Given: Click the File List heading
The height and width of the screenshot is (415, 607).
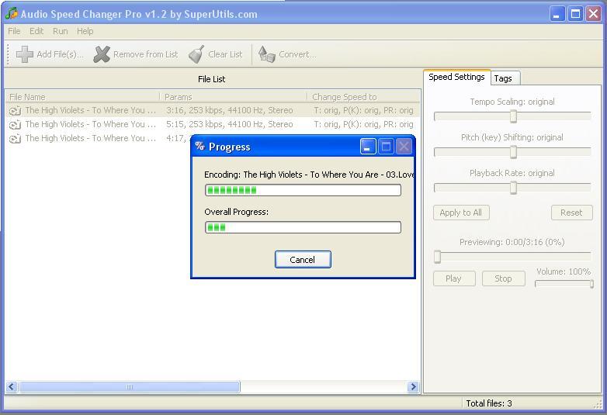Looking at the screenshot, I should 211,79.
